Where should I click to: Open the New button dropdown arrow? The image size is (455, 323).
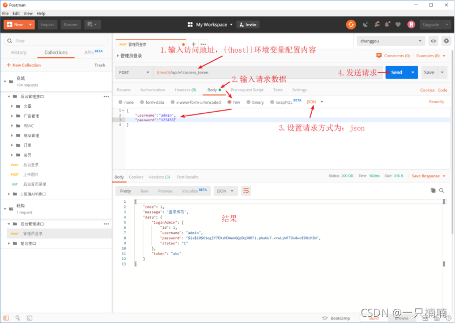click(x=30, y=25)
